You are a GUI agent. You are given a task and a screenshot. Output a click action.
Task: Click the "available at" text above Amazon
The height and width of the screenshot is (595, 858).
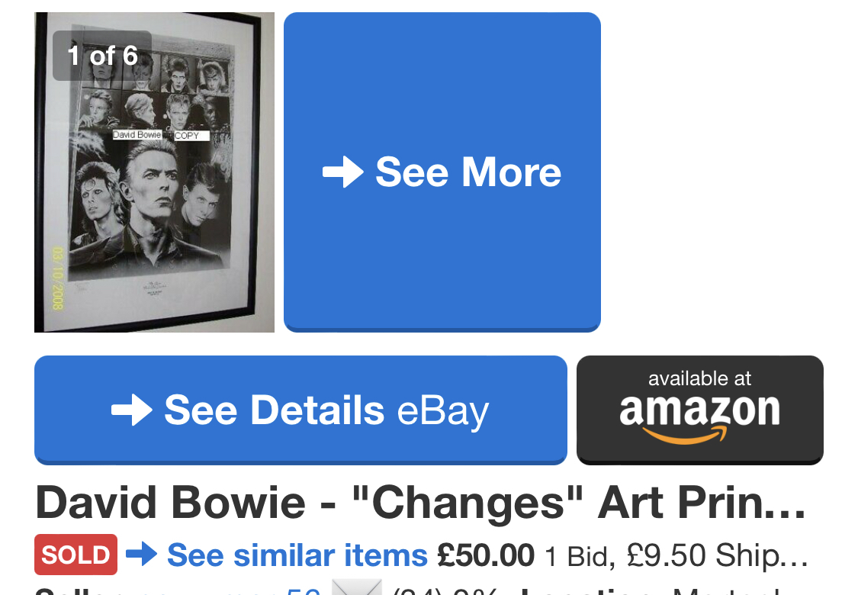click(x=699, y=378)
